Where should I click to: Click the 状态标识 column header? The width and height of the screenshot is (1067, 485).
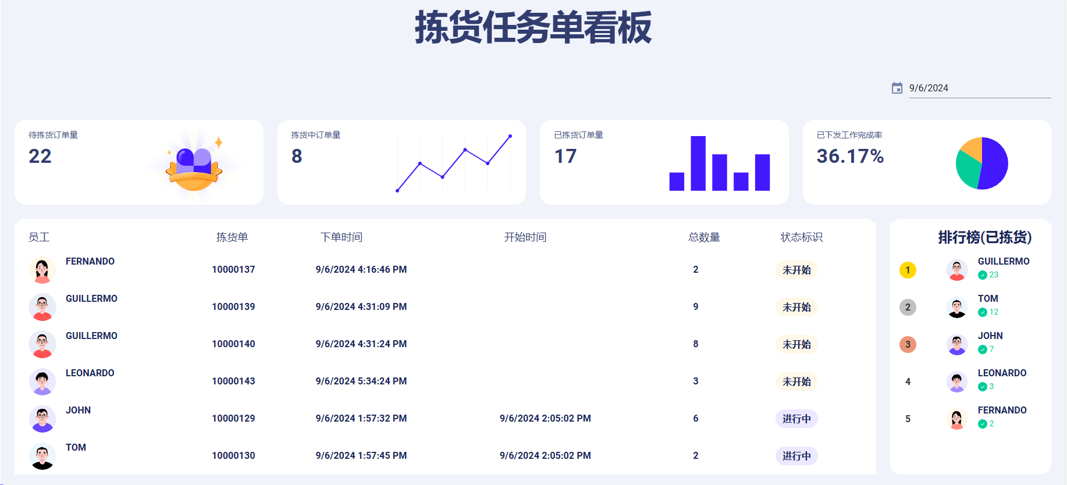click(x=801, y=237)
